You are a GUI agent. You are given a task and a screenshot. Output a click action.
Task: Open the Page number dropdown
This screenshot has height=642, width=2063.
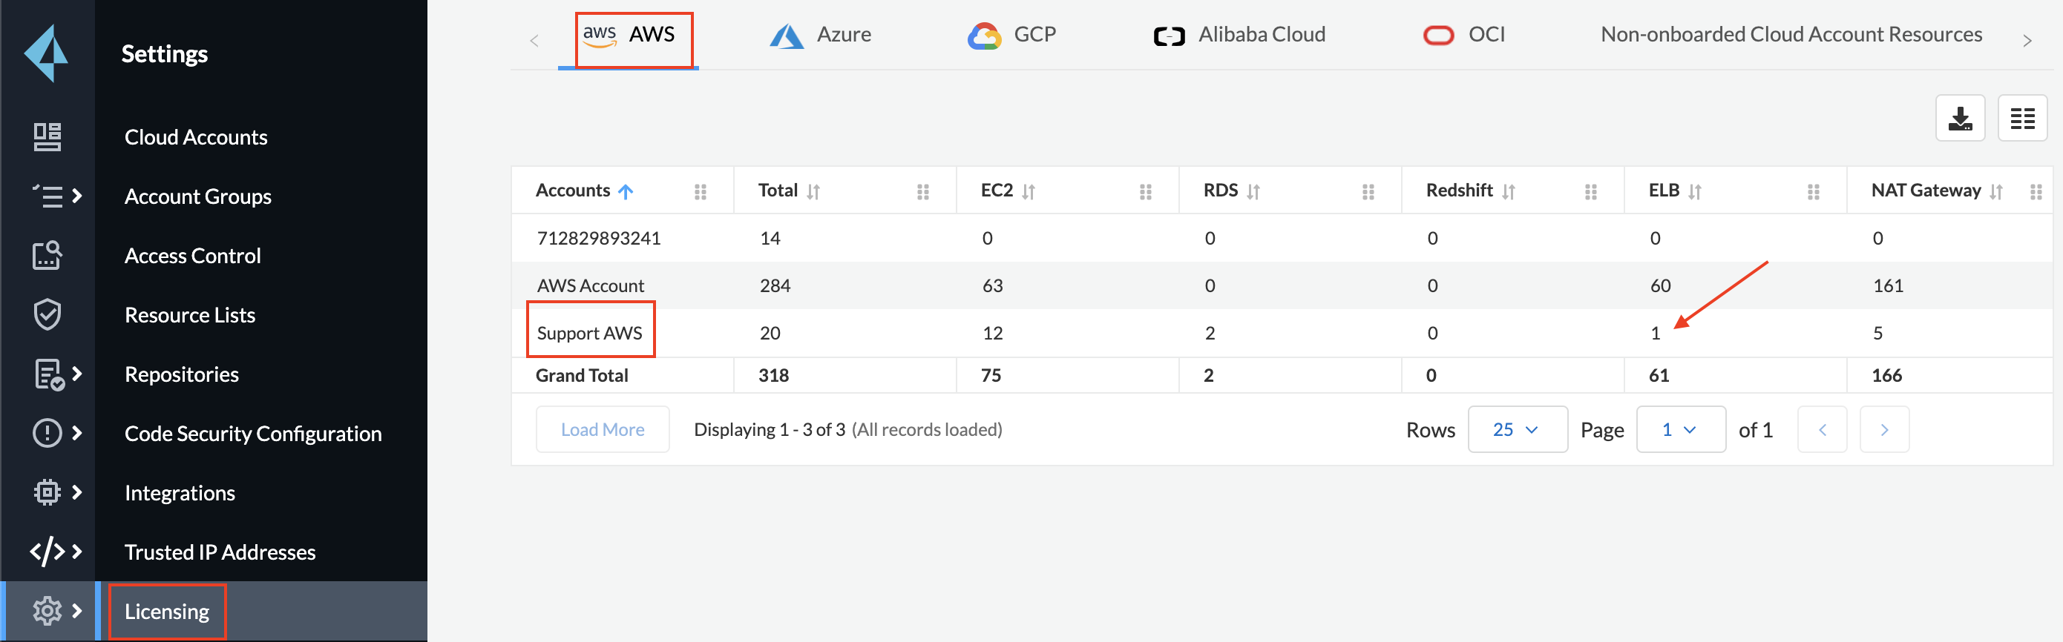pos(1680,430)
